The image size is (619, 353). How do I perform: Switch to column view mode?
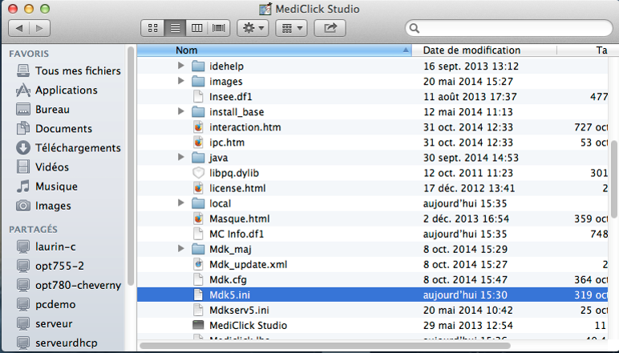[196, 28]
